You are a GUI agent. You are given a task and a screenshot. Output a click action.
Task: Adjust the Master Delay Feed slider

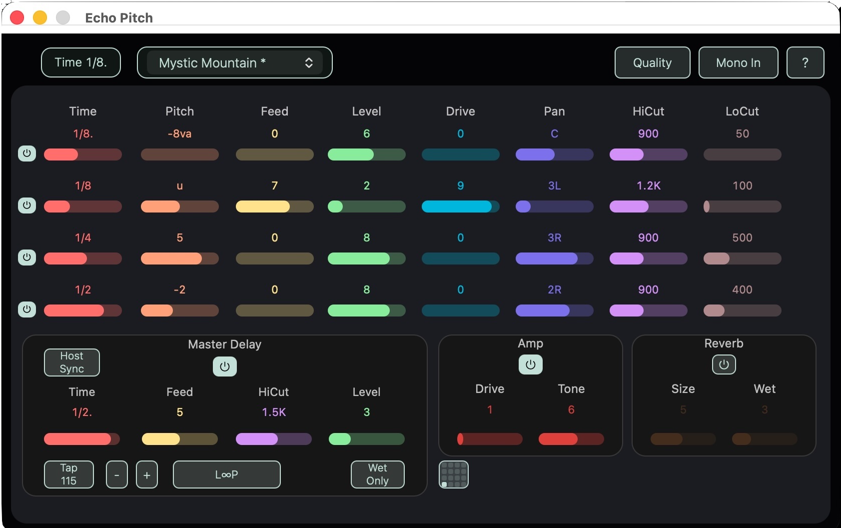[x=180, y=439]
